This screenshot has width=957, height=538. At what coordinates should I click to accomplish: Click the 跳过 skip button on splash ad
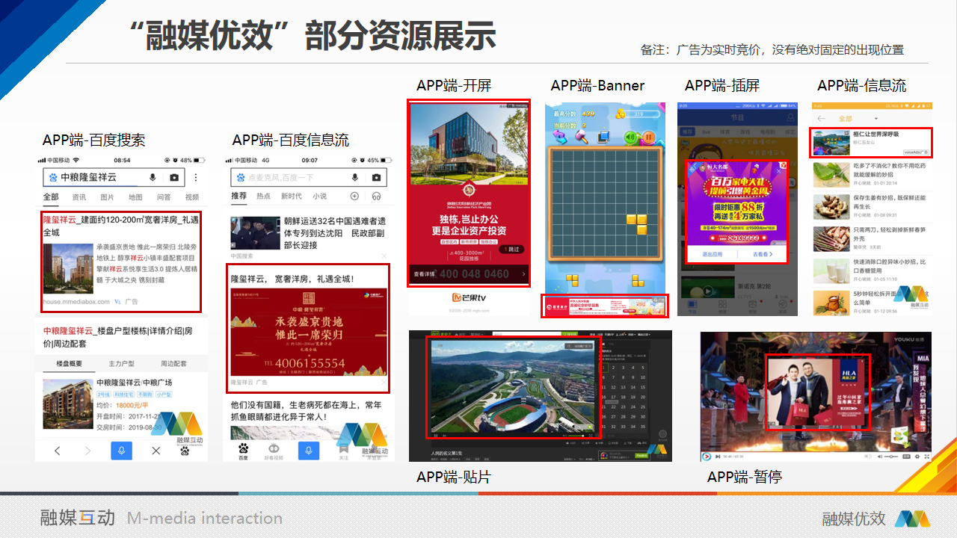[513, 249]
